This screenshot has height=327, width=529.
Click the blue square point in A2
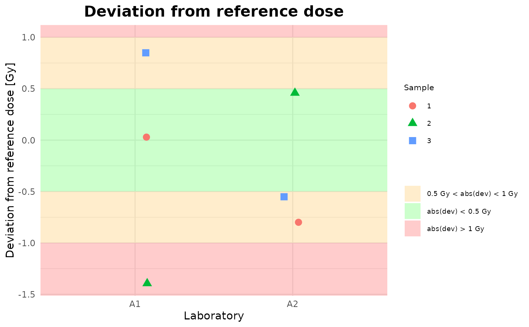pos(284,197)
